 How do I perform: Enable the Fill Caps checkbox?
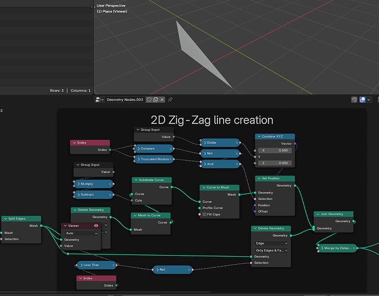click(x=204, y=214)
